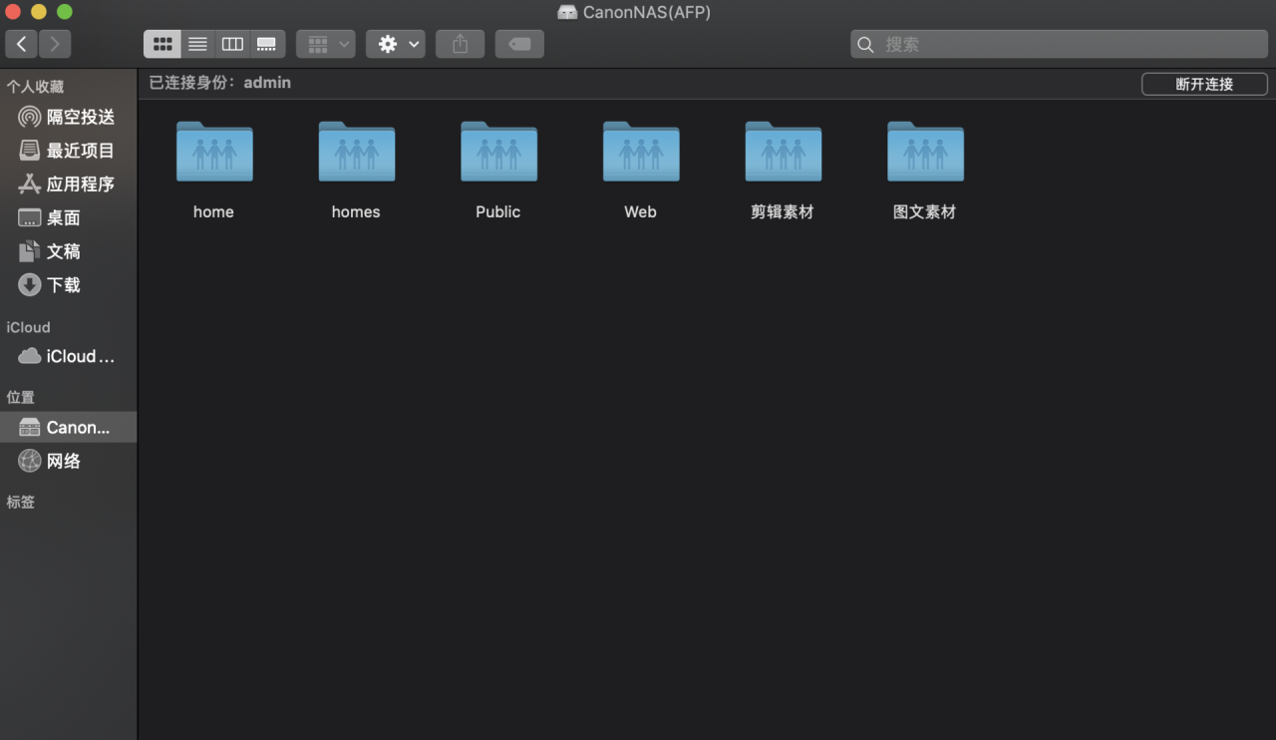Image resolution: width=1276 pixels, height=740 pixels.
Task: Go back with the left arrow
Action: click(x=22, y=44)
